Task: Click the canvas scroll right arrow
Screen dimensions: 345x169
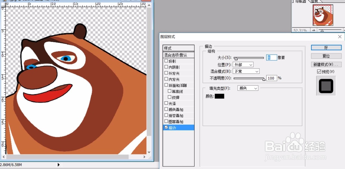Action: [144, 157]
